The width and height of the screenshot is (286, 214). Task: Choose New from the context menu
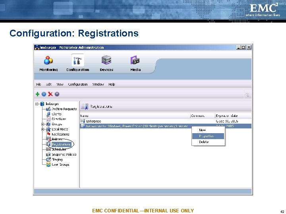coord(208,130)
